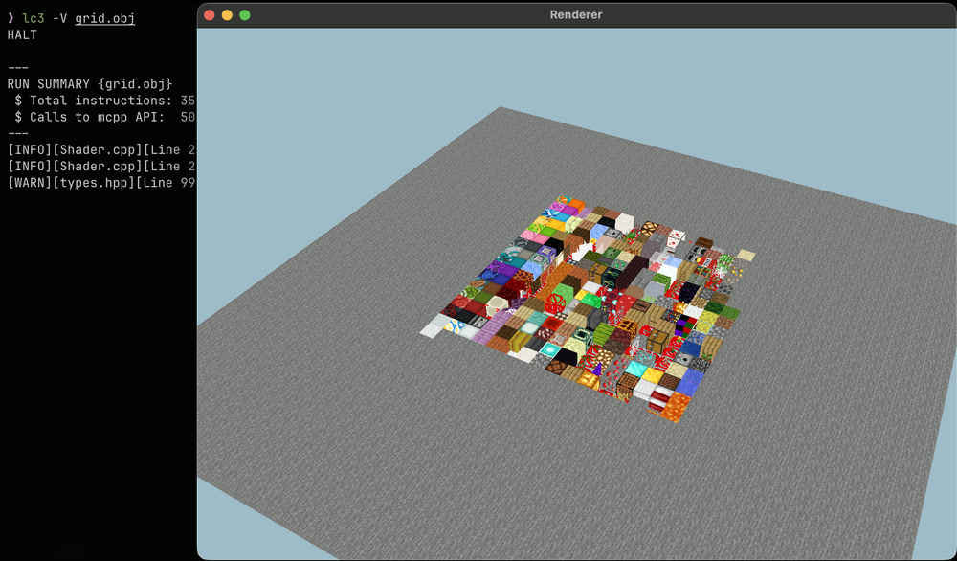Click the tall white block near grid's top
This screenshot has width=957, height=561.
[x=624, y=223]
